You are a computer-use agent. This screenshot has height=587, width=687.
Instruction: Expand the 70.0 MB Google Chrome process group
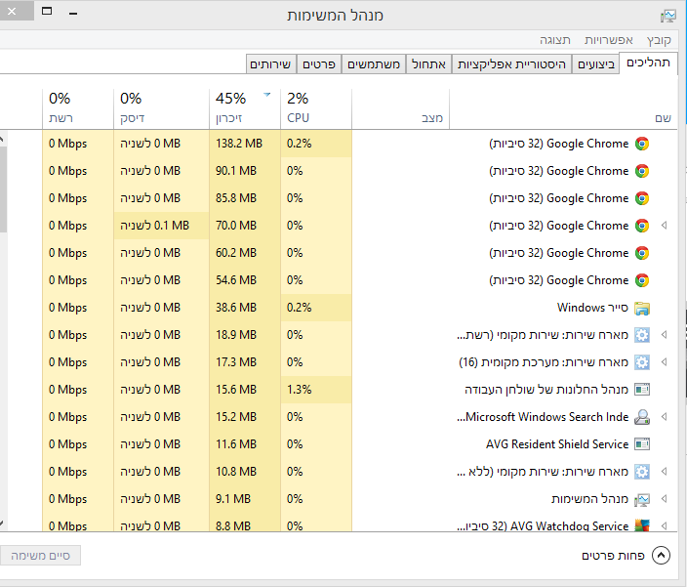665,226
